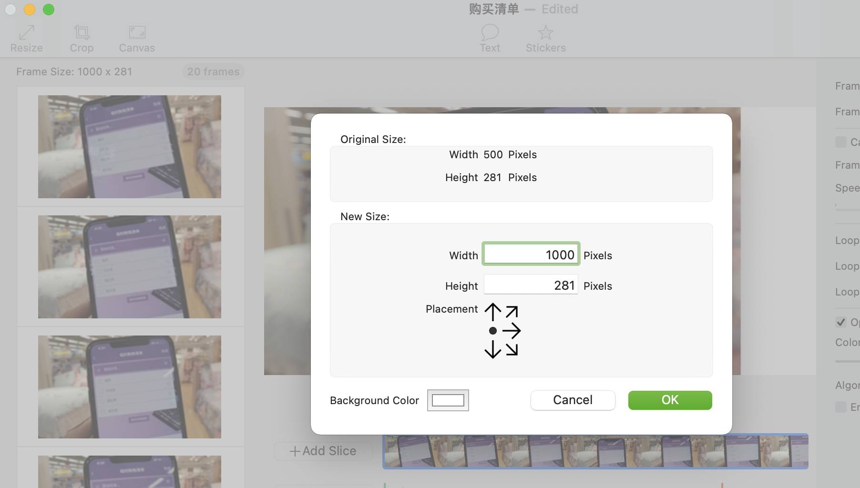Select the center placement dot
Viewport: 860px width, 488px height.
tap(492, 331)
